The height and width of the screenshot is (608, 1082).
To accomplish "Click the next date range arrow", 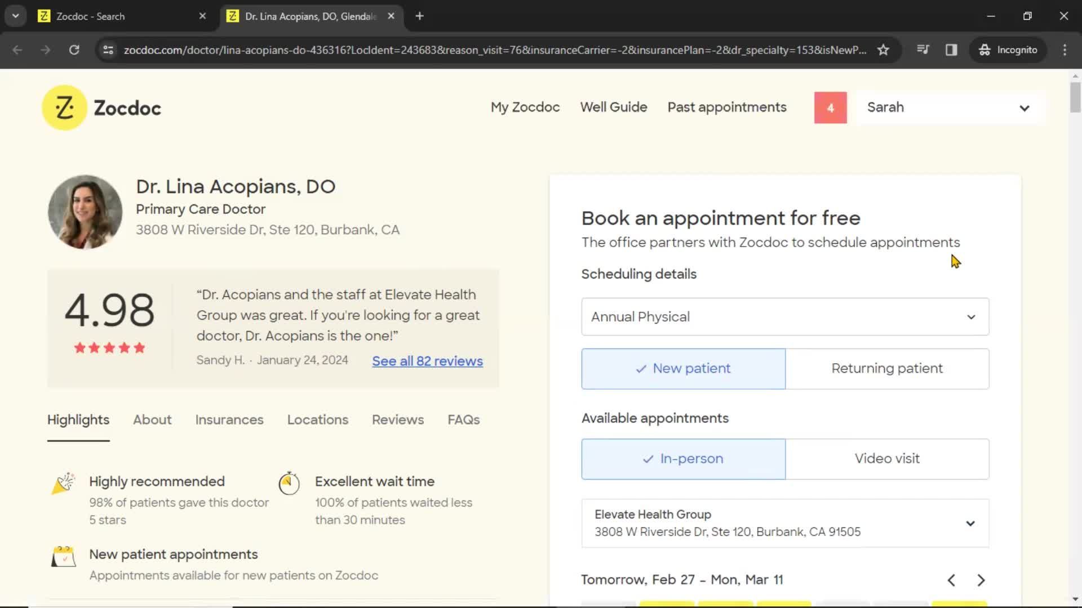I will point(981,580).
